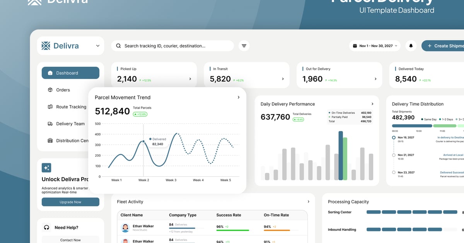Open Route Tracking in the sidebar
The width and height of the screenshot is (464, 243).
pyautogui.click(x=70, y=107)
